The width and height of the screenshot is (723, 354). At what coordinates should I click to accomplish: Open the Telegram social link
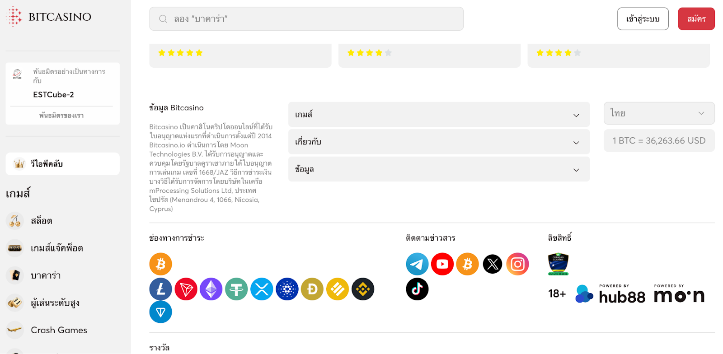click(417, 264)
